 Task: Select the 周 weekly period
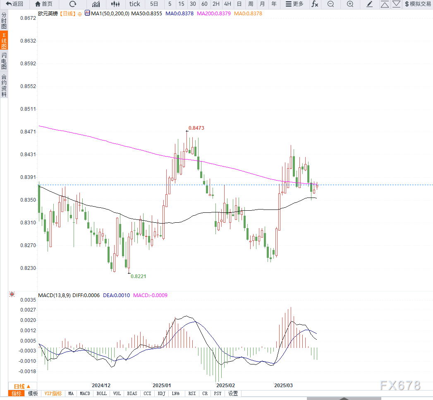pos(251,4)
